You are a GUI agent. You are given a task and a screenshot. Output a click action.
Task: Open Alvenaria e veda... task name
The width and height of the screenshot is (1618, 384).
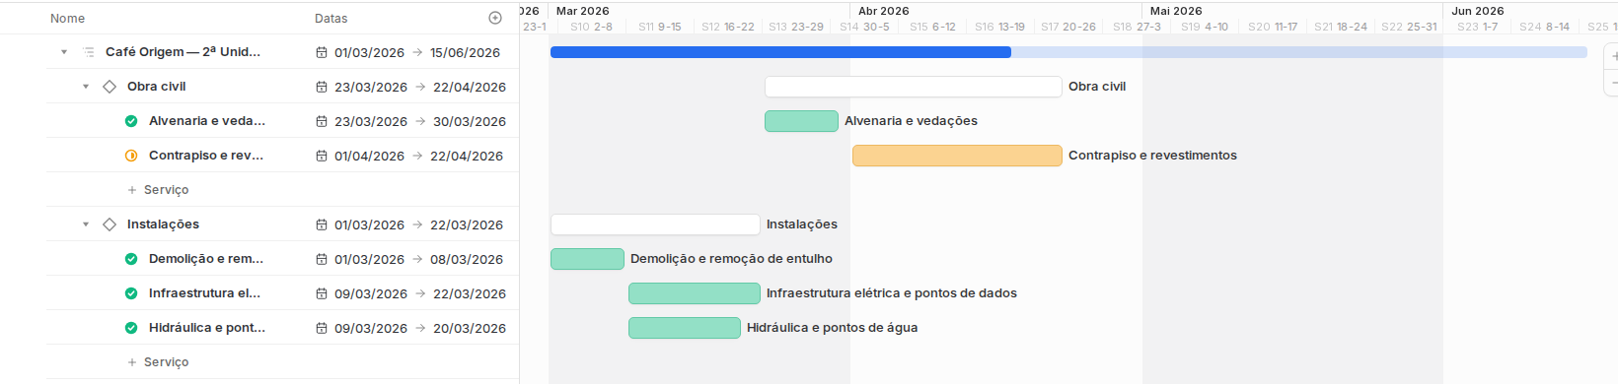(x=207, y=121)
